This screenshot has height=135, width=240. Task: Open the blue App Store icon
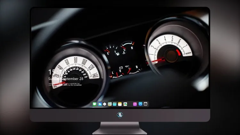point(140,104)
